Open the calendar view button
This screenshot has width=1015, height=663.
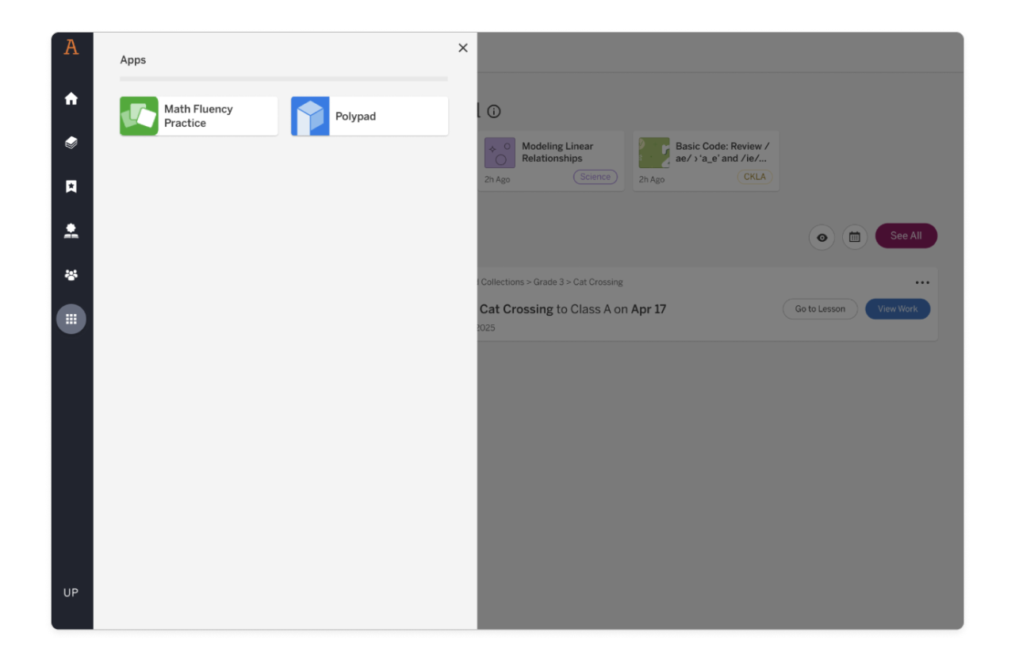coord(855,237)
